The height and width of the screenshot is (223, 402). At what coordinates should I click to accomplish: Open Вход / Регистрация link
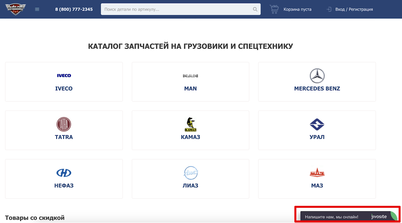[354, 9]
